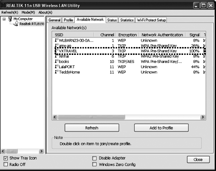
Task: Click the application icon in title bar
Action: (3, 5)
